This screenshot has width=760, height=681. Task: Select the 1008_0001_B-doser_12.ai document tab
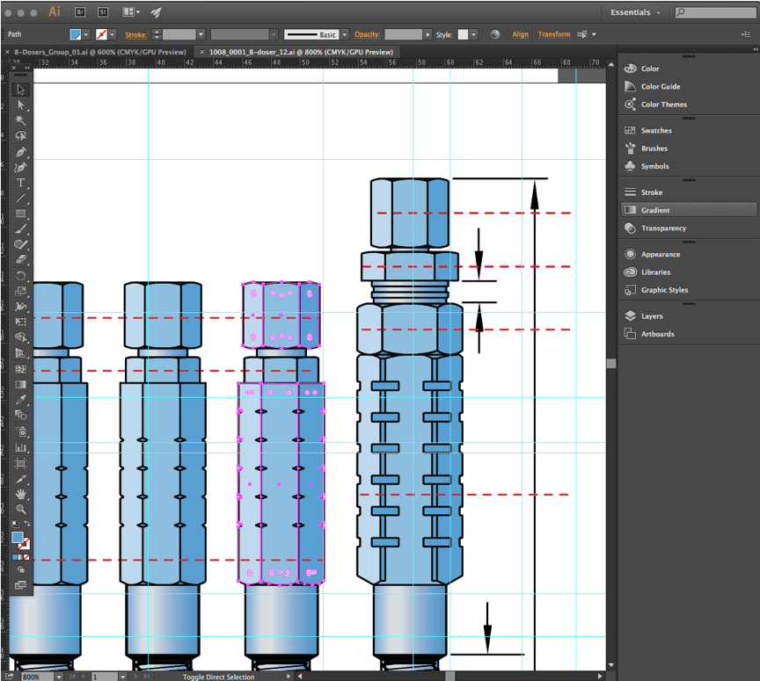point(300,52)
